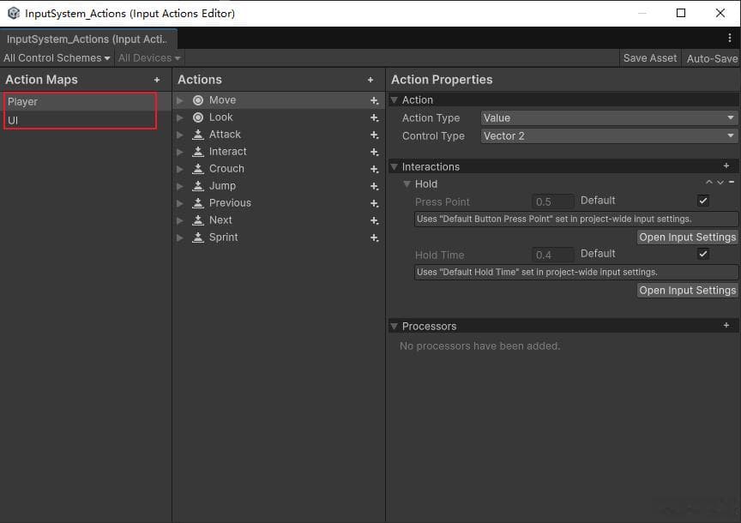Collapse the Processors section
Viewport: 741px width, 523px height.
[395, 326]
